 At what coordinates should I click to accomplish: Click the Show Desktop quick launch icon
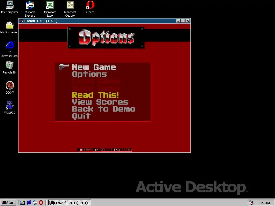click(23, 203)
